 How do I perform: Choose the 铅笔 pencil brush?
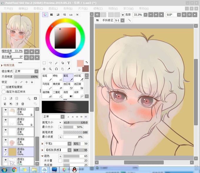pos(47,78)
